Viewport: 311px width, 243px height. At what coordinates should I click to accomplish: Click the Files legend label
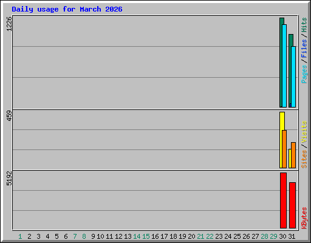304,48
